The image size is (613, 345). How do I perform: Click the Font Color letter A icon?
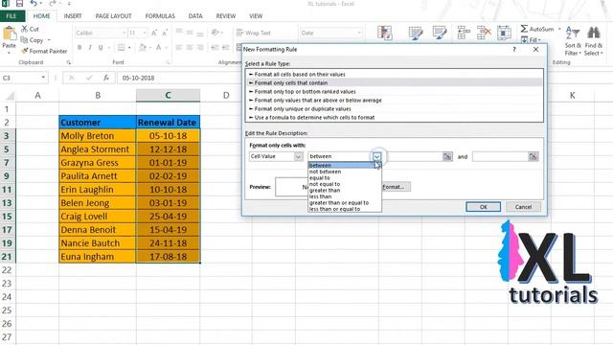(158, 48)
